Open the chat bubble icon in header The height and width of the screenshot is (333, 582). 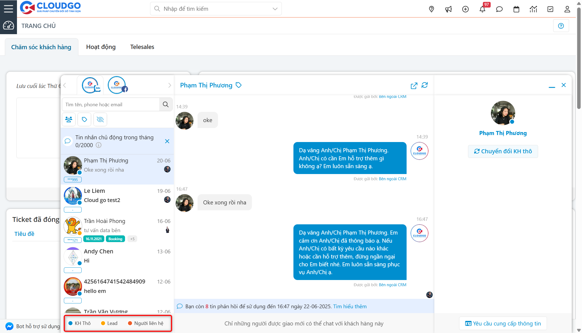tap(499, 9)
